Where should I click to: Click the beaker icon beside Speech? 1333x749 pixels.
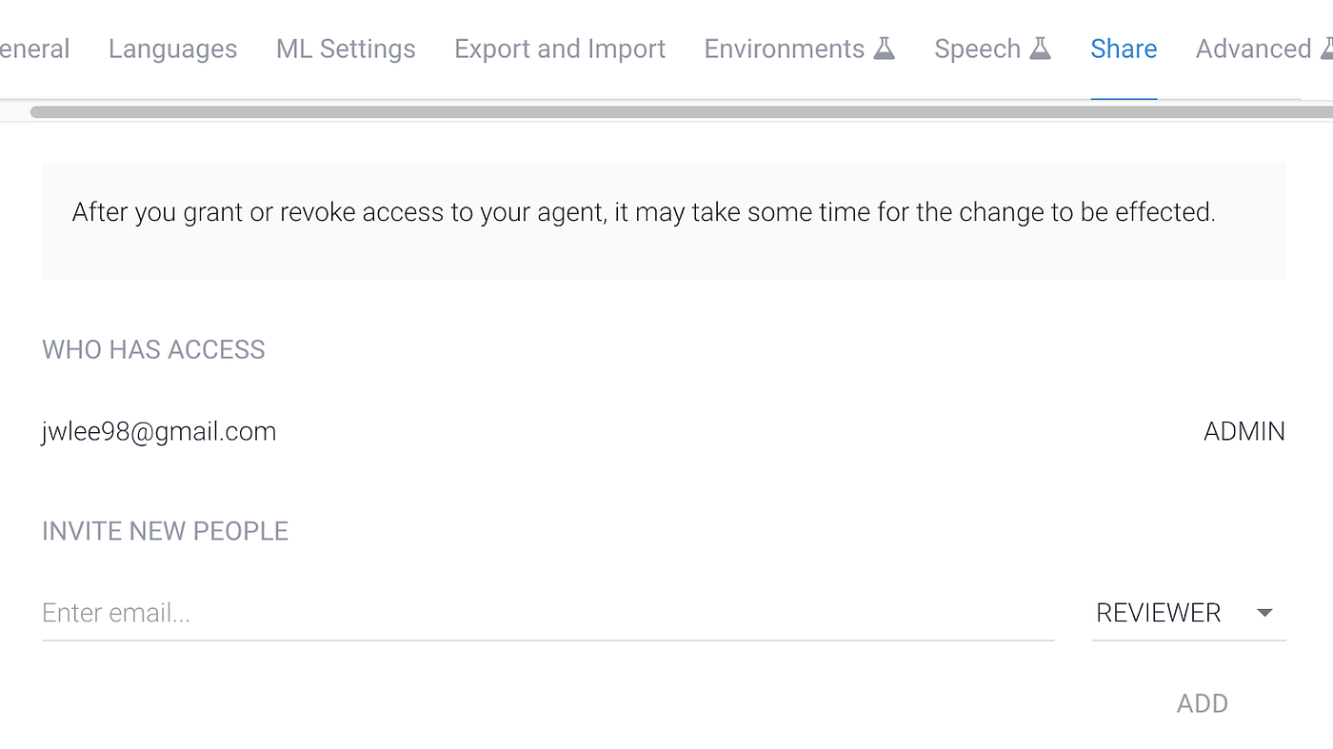click(1040, 49)
